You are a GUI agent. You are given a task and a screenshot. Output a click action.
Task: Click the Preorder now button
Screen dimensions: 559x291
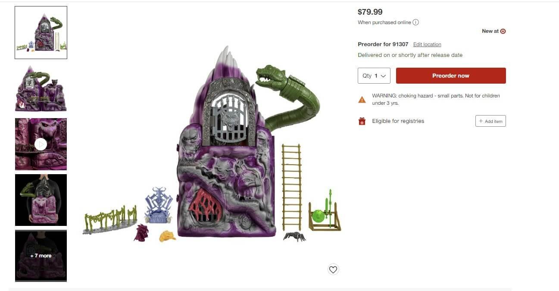tap(451, 75)
